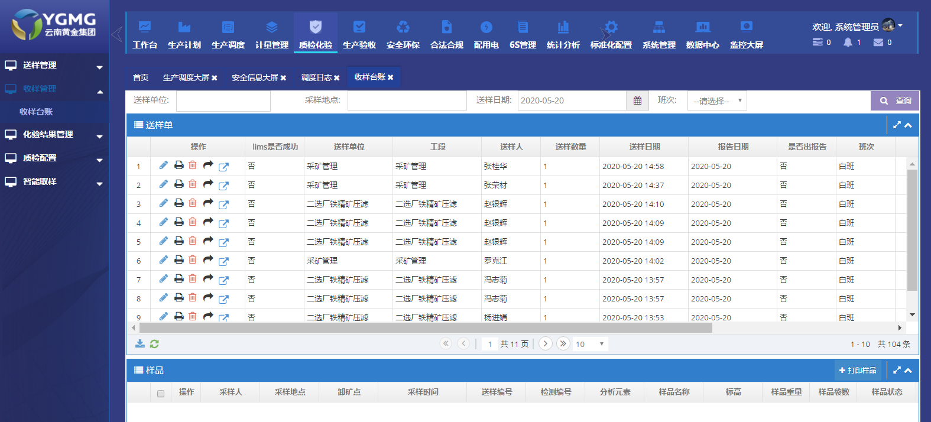Click the green refresh icon below the table
This screenshot has width=931, height=422.
click(x=154, y=344)
